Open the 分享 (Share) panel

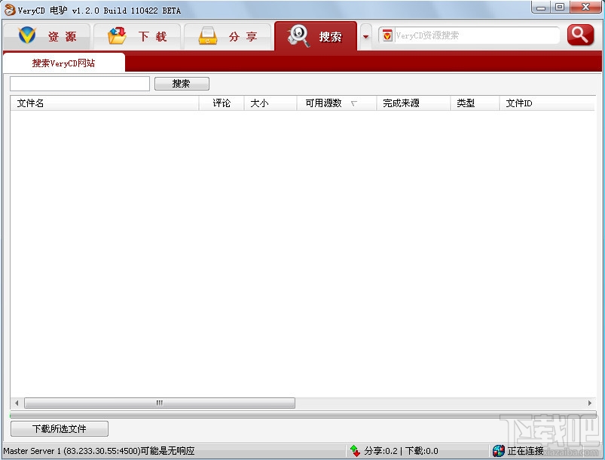[x=228, y=35]
